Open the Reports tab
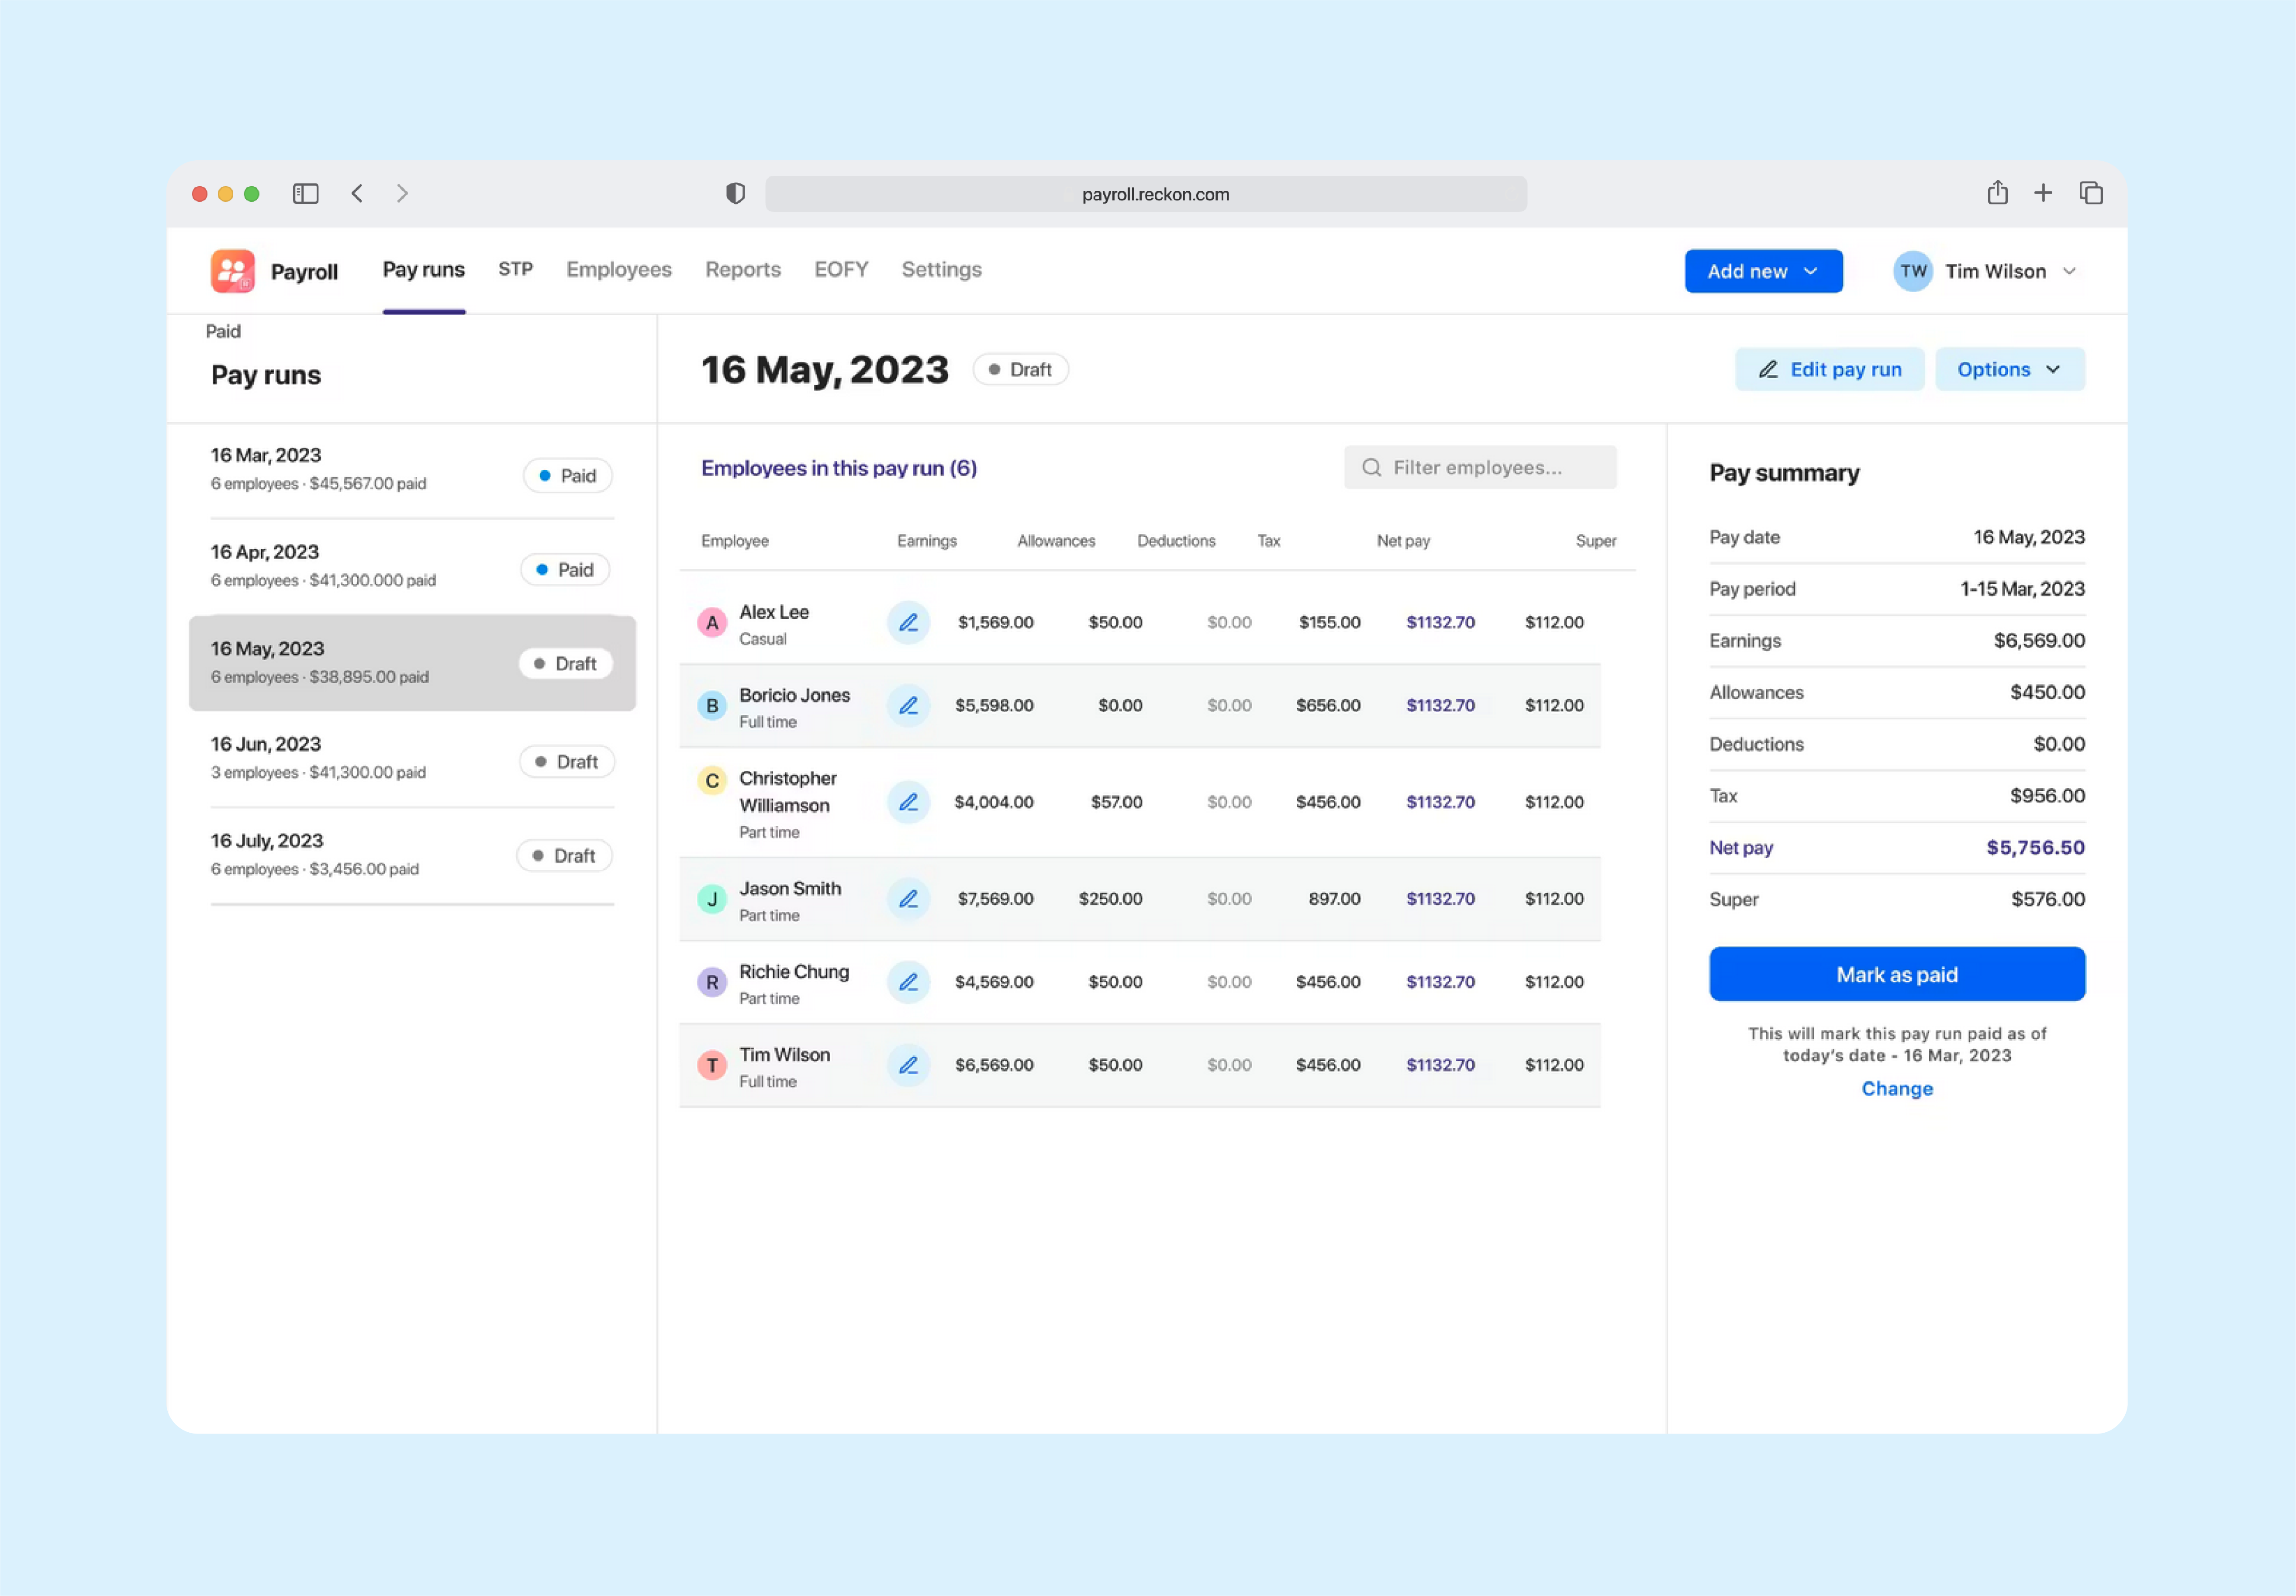 click(x=742, y=269)
